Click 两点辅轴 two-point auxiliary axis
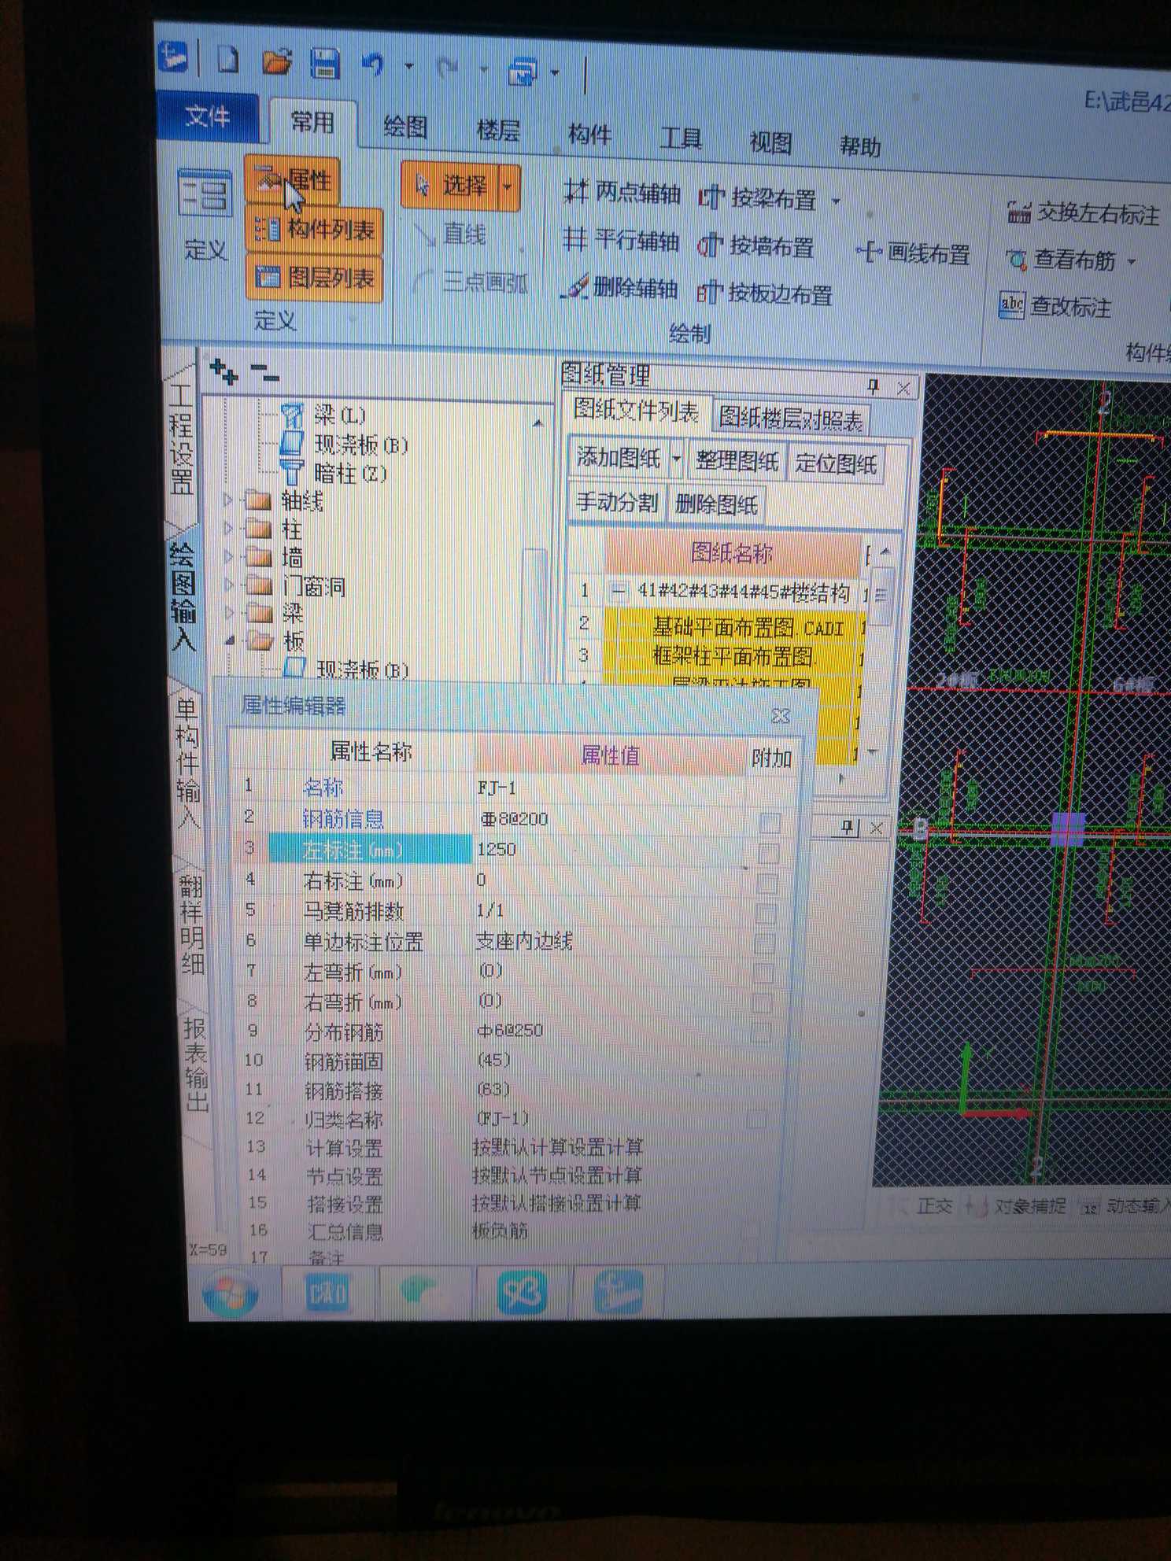The height and width of the screenshot is (1561, 1171). point(622,193)
